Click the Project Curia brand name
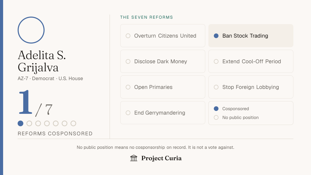Viewport: 311px width, 175px height. pyautogui.click(x=161, y=158)
